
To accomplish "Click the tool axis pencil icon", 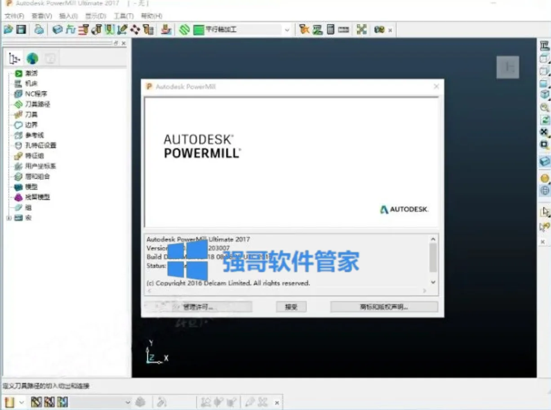I will (x=122, y=30).
